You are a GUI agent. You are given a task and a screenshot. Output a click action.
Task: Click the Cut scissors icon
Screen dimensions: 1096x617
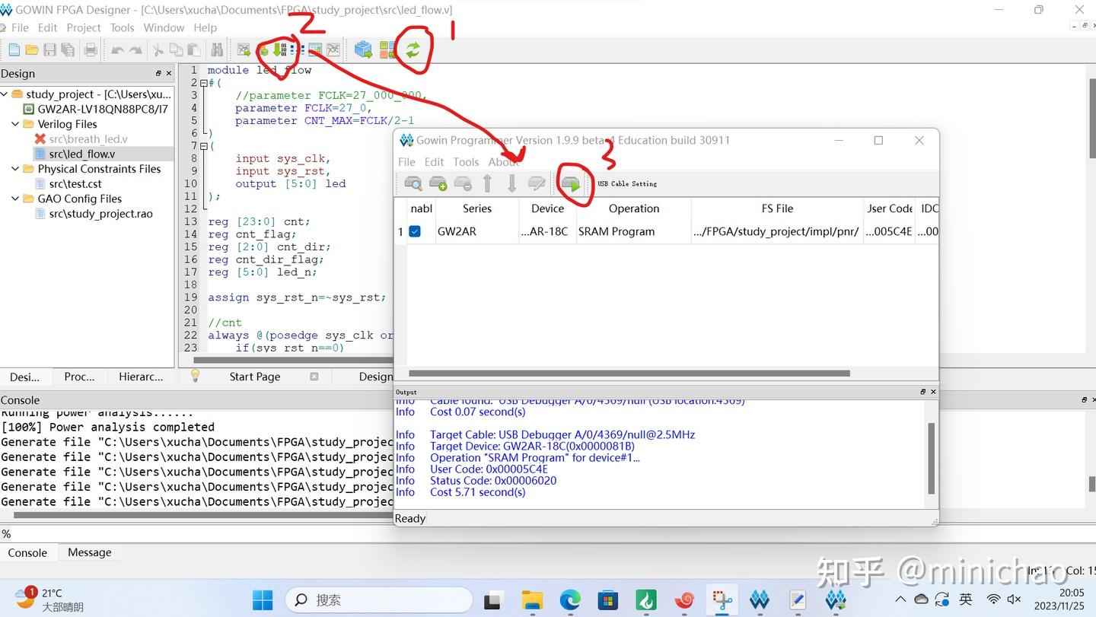click(x=158, y=50)
